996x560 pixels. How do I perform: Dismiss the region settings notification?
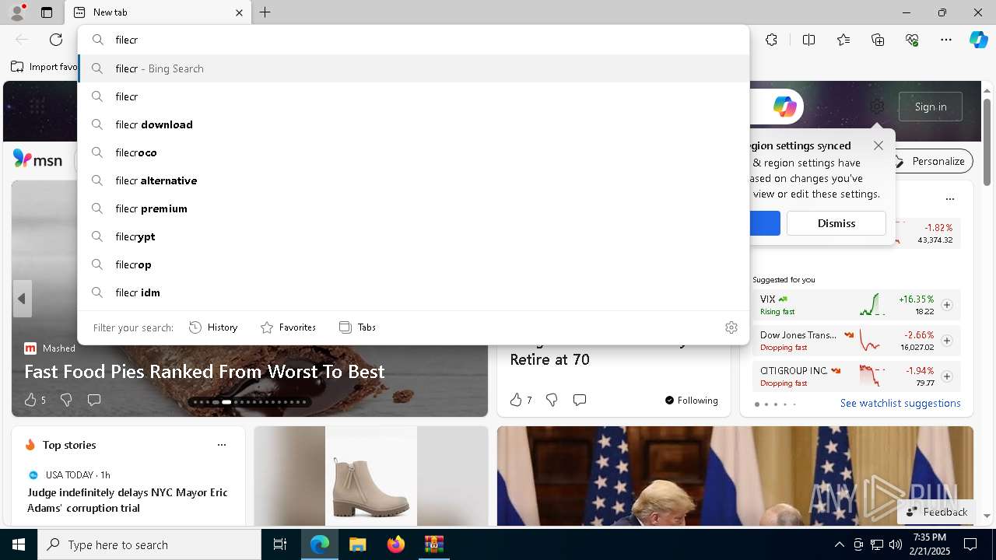(x=836, y=223)
